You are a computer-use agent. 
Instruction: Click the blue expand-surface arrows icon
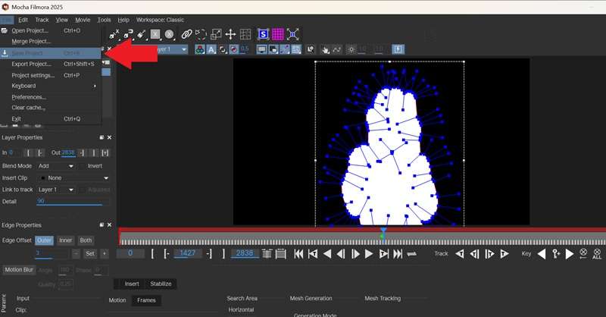pyautogui.click(x=292, y=34)
